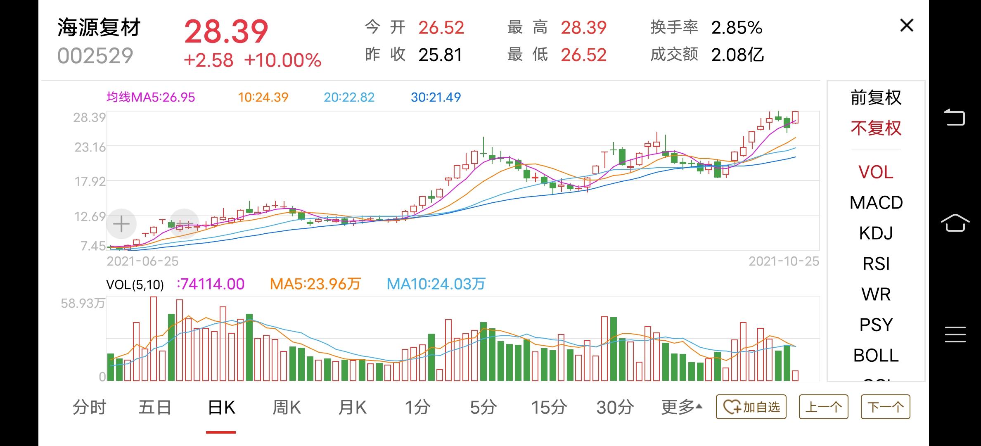Switch to the 15分 fifteen-minute chart

pyautogui.click(x=549, y=408)
